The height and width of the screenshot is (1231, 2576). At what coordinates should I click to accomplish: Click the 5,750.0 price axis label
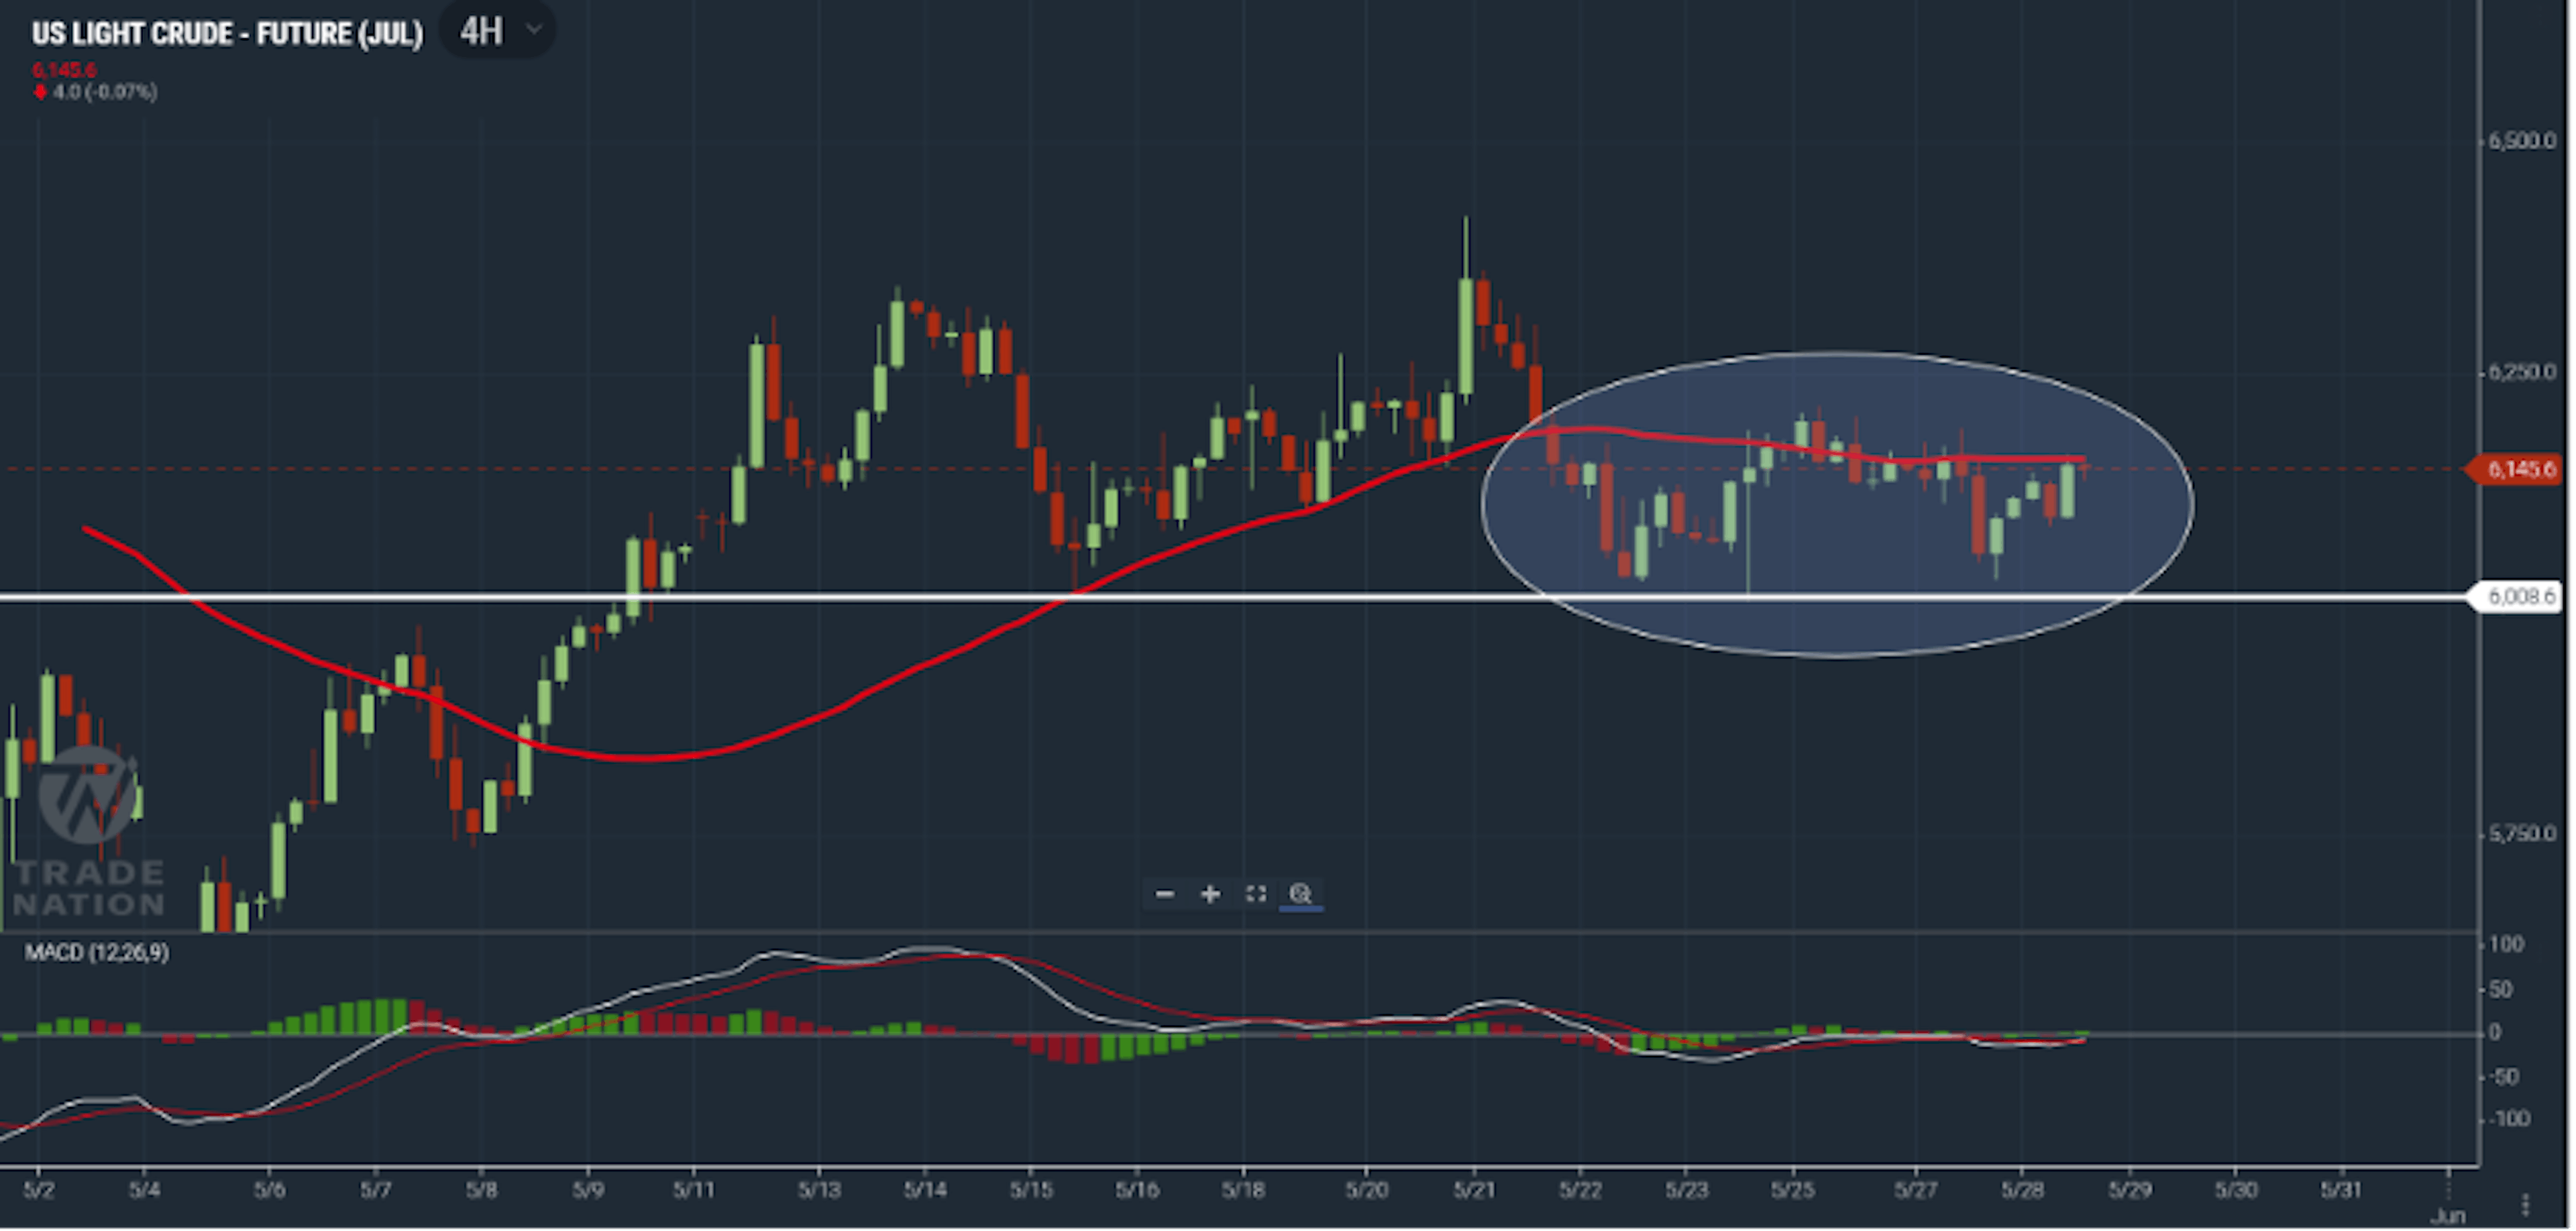2521,834
